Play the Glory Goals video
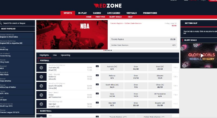This screenshot has width=217, height=118. 202,56
